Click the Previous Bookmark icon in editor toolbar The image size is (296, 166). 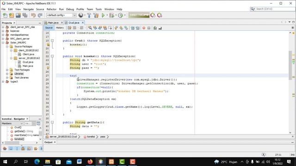tap(116, 28)
